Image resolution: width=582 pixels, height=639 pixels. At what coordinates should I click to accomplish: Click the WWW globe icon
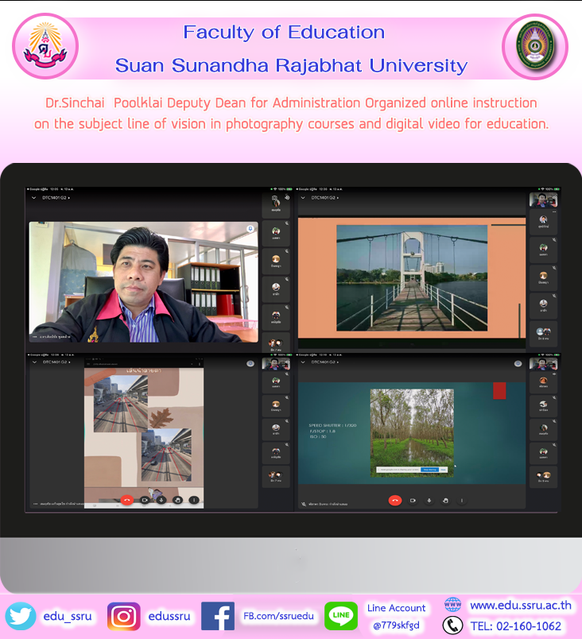452,605
